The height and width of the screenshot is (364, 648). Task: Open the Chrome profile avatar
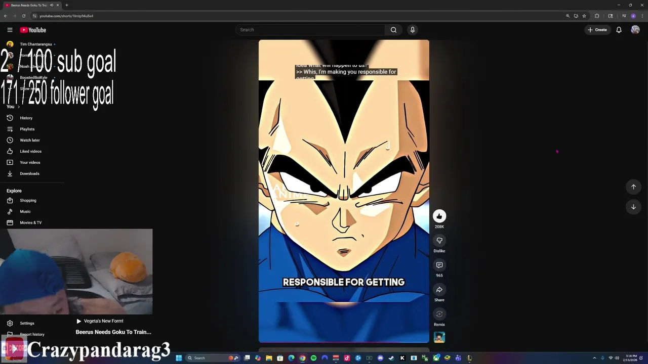click(x=633, y=16)
